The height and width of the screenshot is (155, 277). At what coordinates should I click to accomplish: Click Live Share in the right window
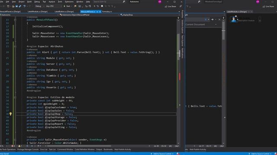coord(268,6)
